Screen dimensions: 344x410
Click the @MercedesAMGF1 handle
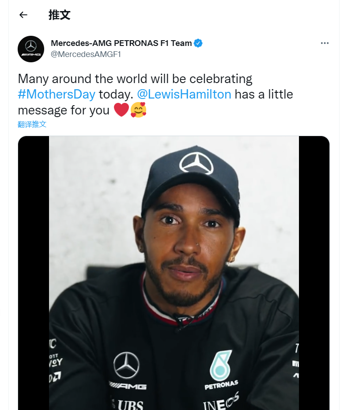86,54
